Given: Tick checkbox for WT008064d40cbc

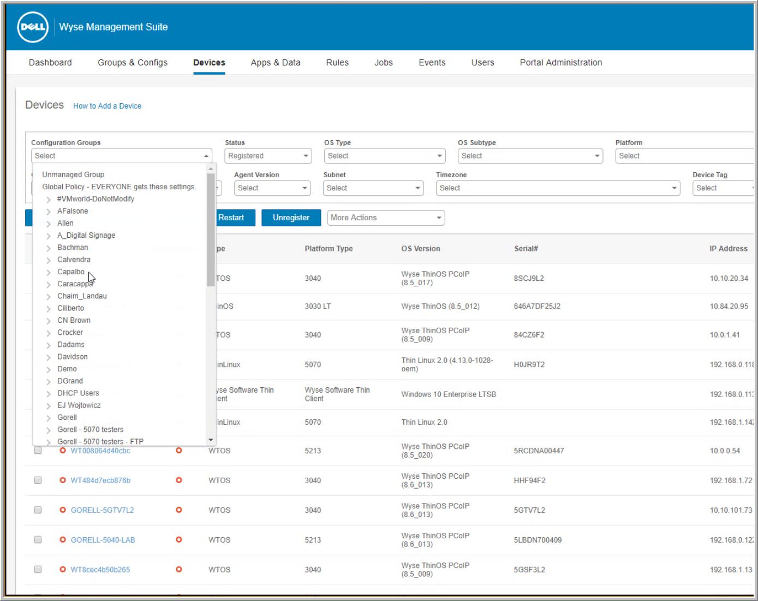Looking at the screenshot, I should [38, 450].
